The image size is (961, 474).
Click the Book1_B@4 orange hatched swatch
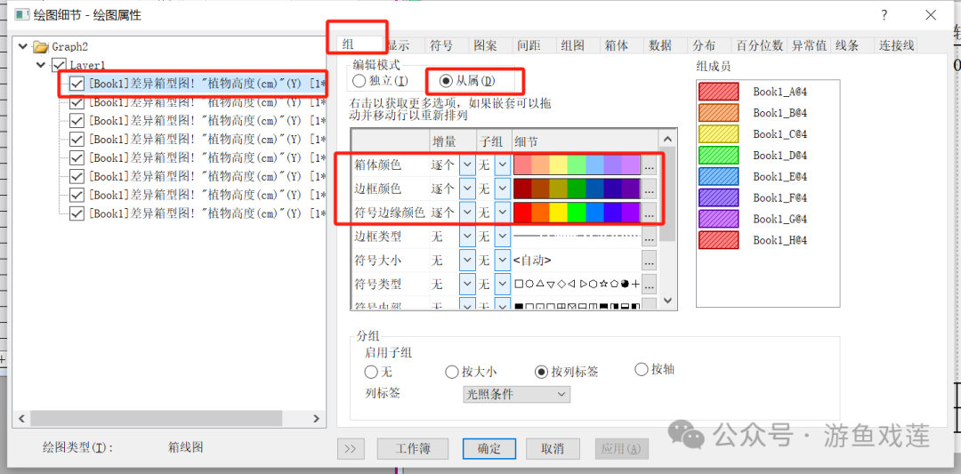click(x=718, y=113)
